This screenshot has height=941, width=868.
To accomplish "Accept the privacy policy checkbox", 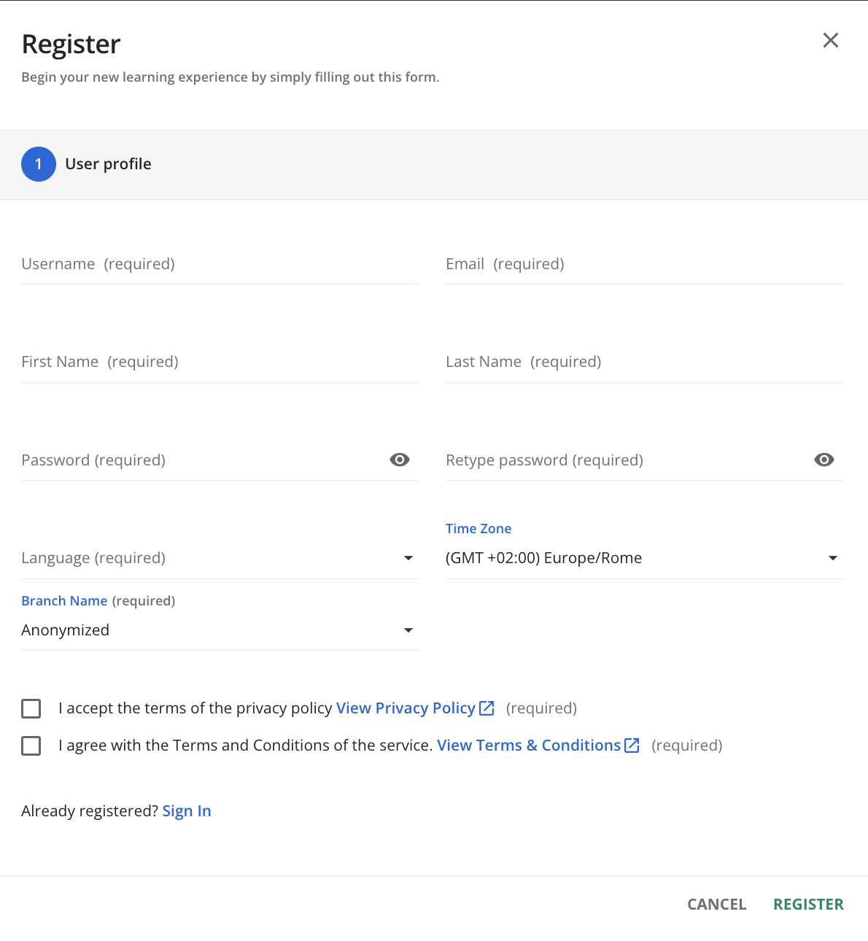I will pyautogui.click(x=31, y=708).
